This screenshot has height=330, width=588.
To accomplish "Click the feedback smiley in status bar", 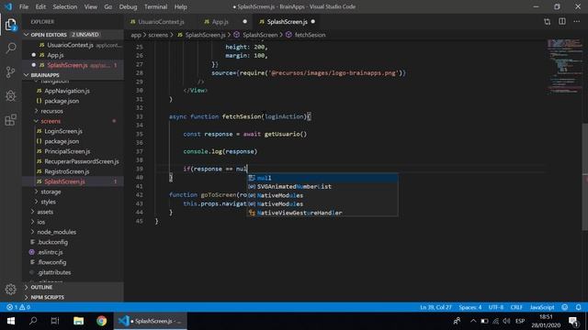I will point(565,307).
